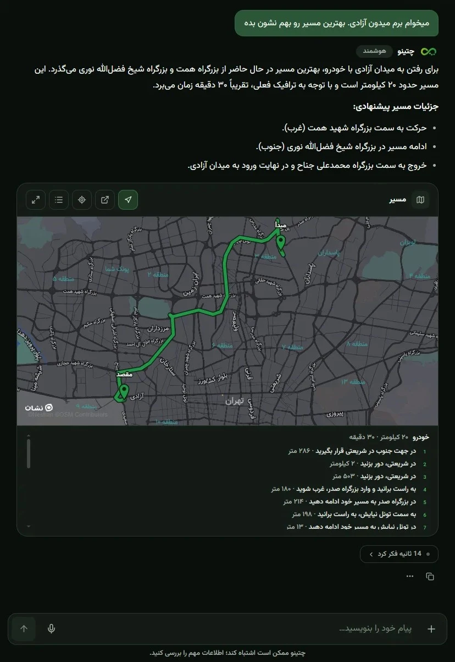The height and width of the screenshot is (662, 455).
Task: Click the 'تهران' label on the map
Action: [x=234, y=401]
